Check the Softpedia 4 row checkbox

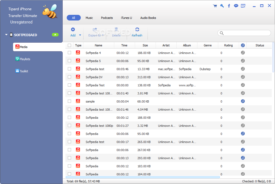pos(69,53)
